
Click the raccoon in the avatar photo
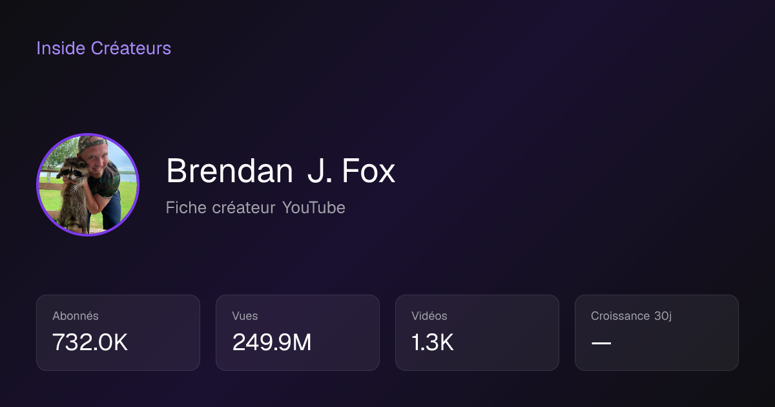(73, 194)
